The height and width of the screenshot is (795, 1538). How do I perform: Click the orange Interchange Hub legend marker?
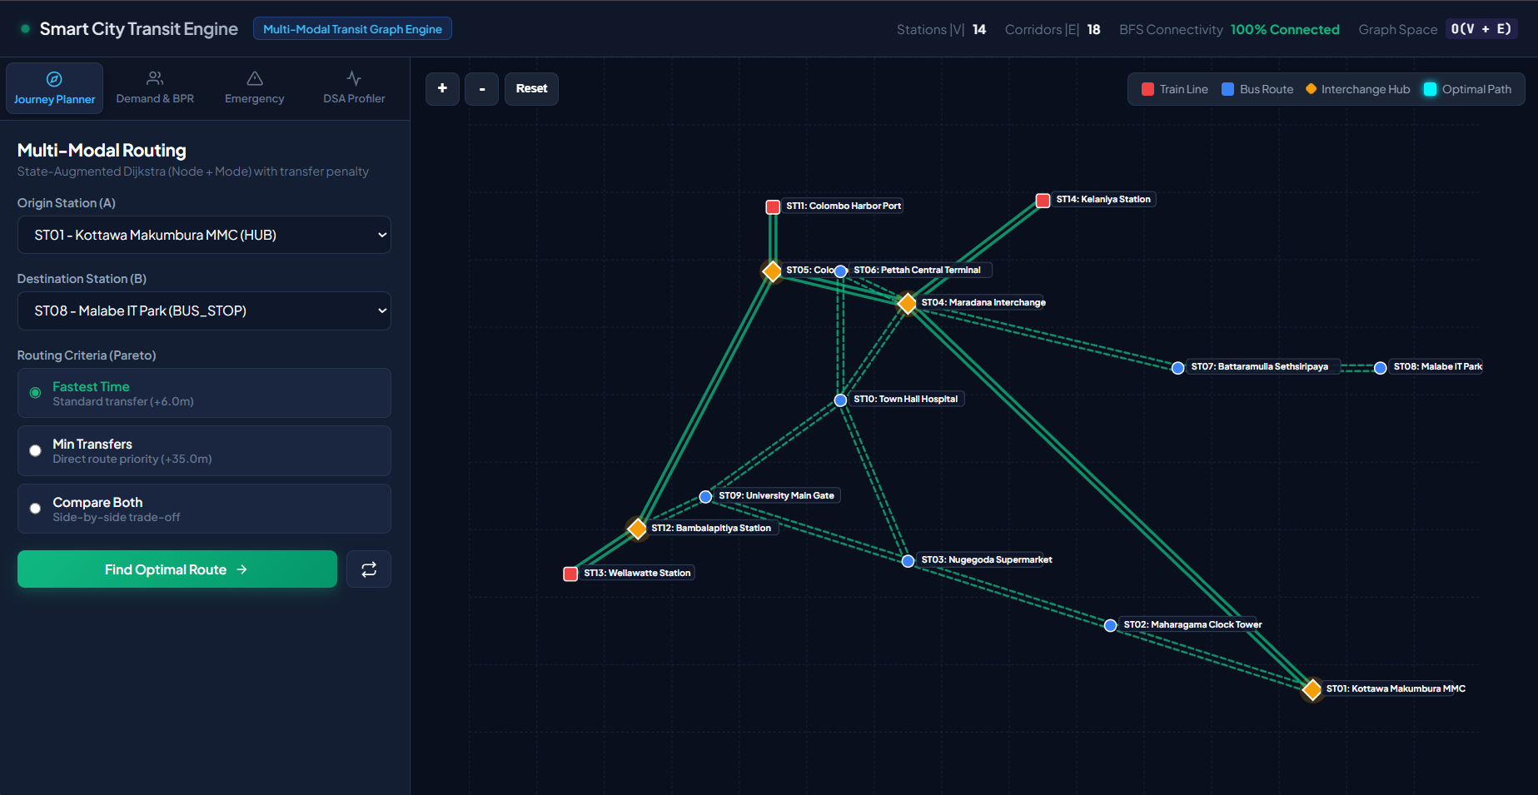point(1311,89)
